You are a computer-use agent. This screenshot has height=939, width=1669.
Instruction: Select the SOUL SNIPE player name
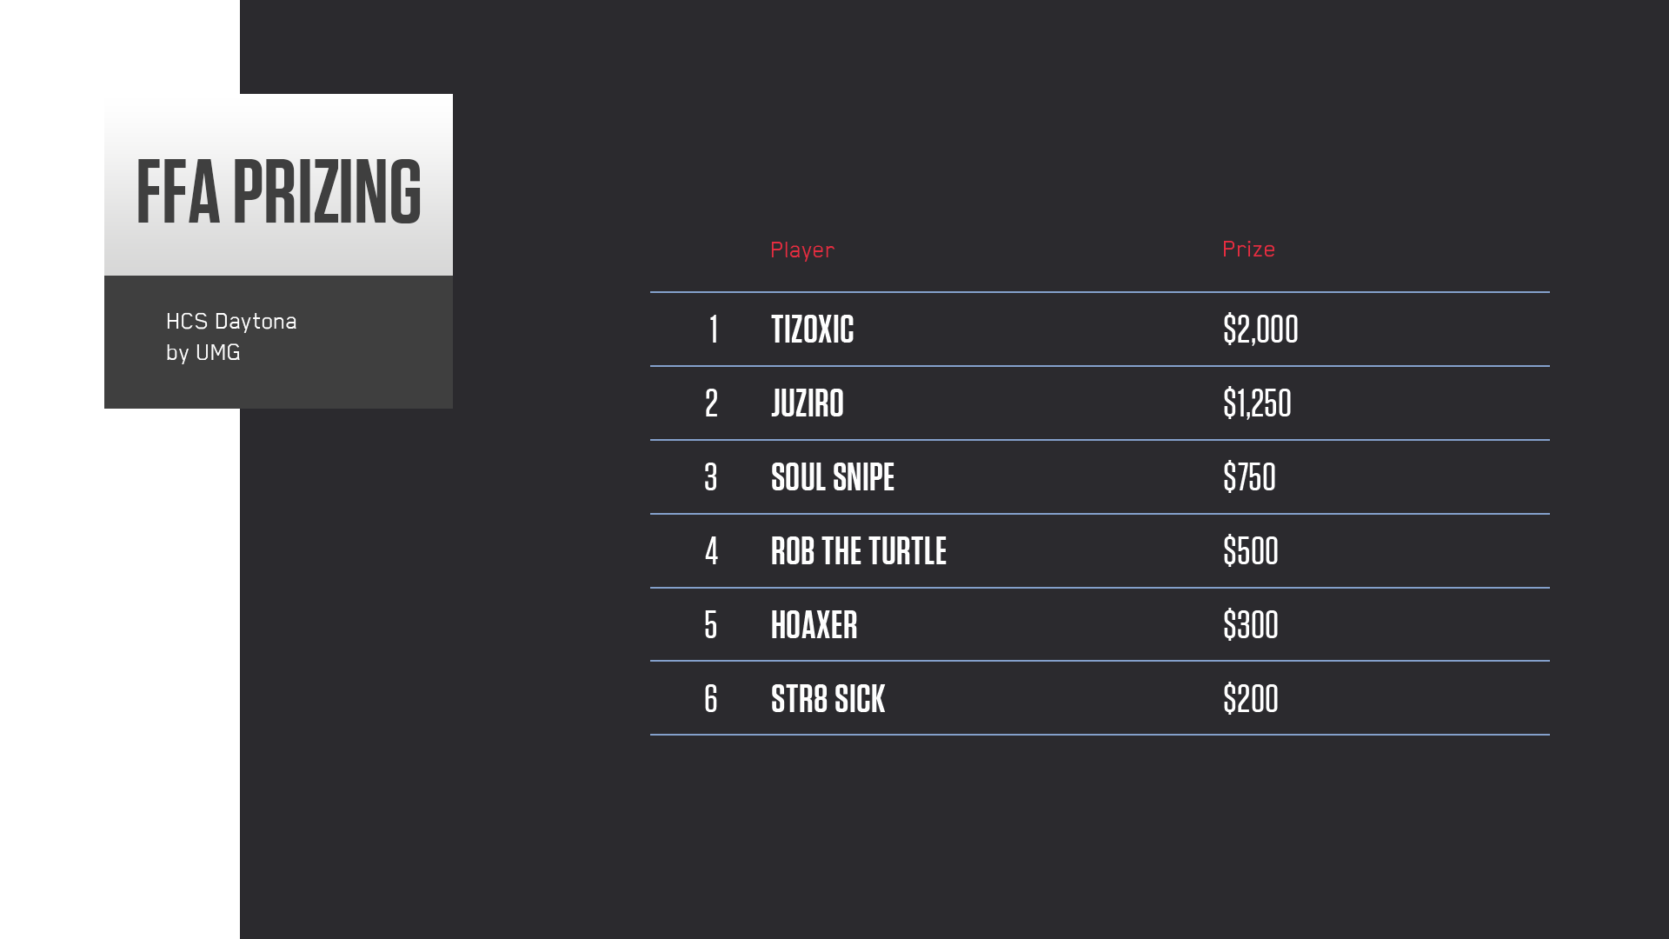click(832, 477)
